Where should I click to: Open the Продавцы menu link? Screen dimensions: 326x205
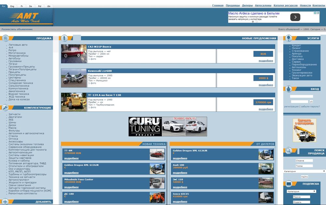(x=233, y=6)
